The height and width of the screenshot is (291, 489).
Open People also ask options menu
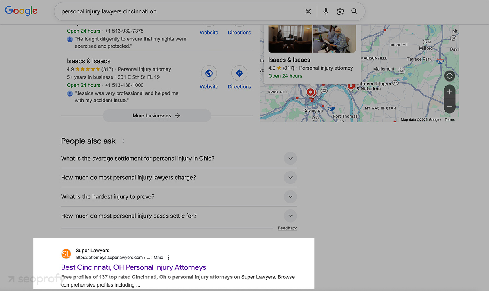coord(123,141)
